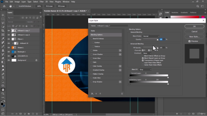Select the Ellipse shape tool
The height and width of the screenshot is (116, 207).
(x=3, y=86)
